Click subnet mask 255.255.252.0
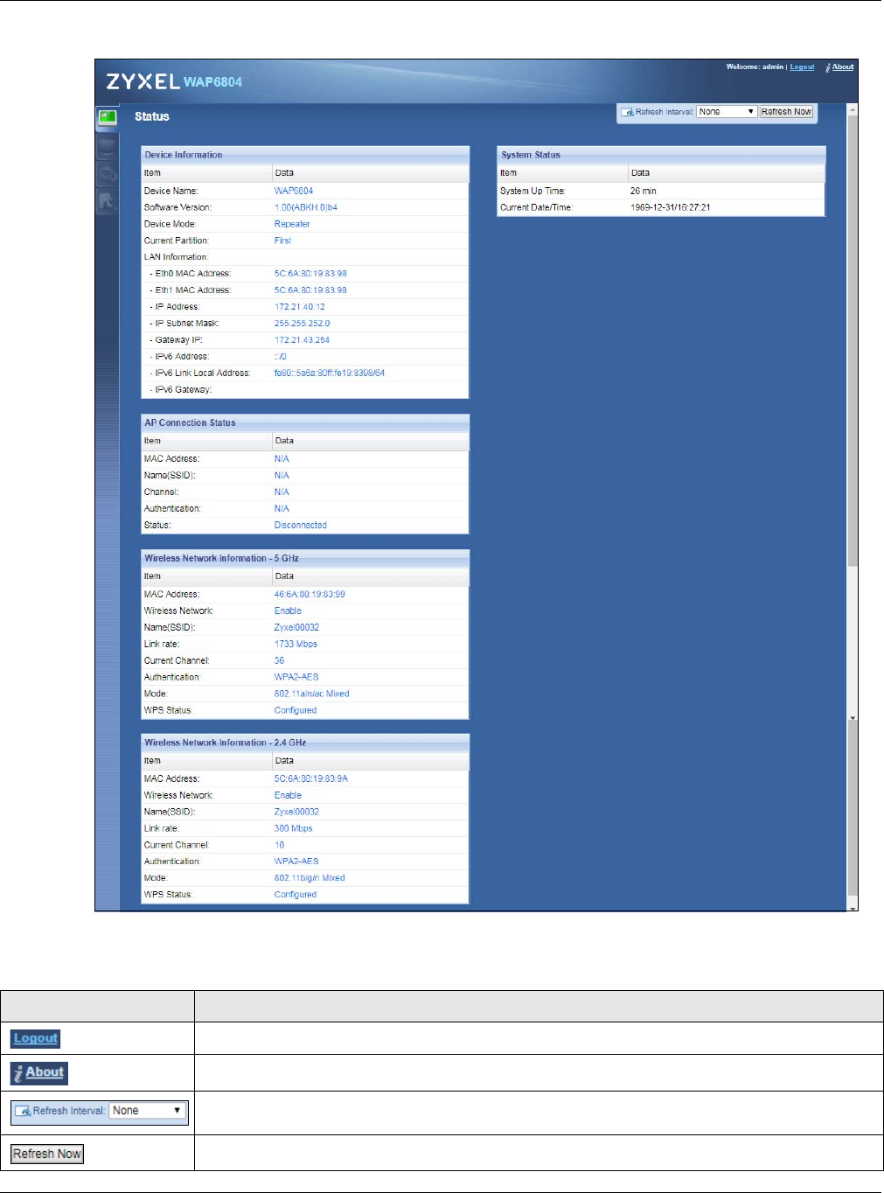The image size is (884, 1193). (302, 324)
